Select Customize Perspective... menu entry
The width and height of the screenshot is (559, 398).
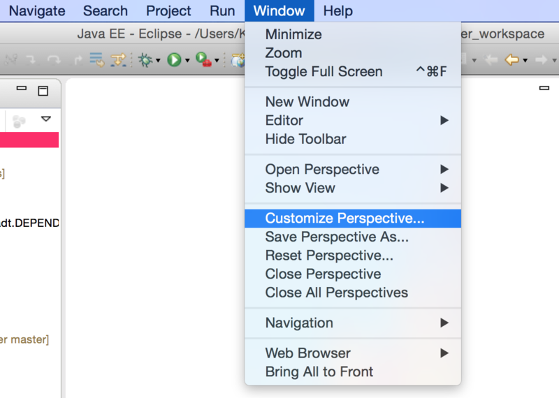(x=344, y=218)
